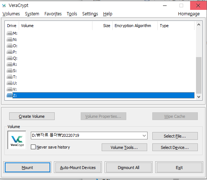Click the Select Device... button
207x180 pixels.
[x=175, y=147]
